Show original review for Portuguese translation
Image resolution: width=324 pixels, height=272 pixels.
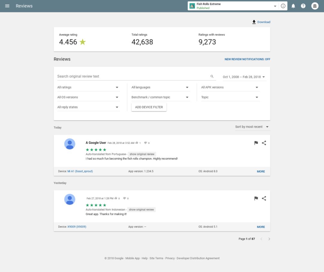pos(142,154)
